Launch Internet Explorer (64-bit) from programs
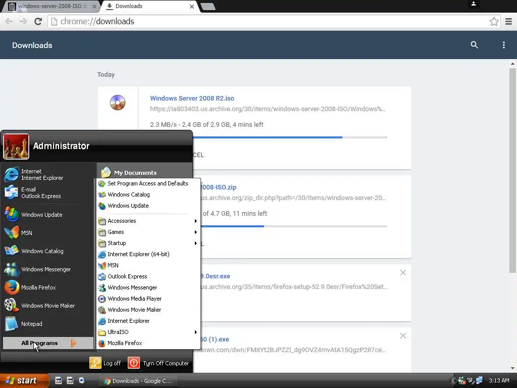The image size is (517, 388). pos(148,255)
